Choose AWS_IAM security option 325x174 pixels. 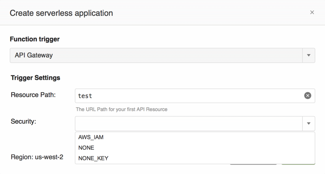click(x=195, y=137)
